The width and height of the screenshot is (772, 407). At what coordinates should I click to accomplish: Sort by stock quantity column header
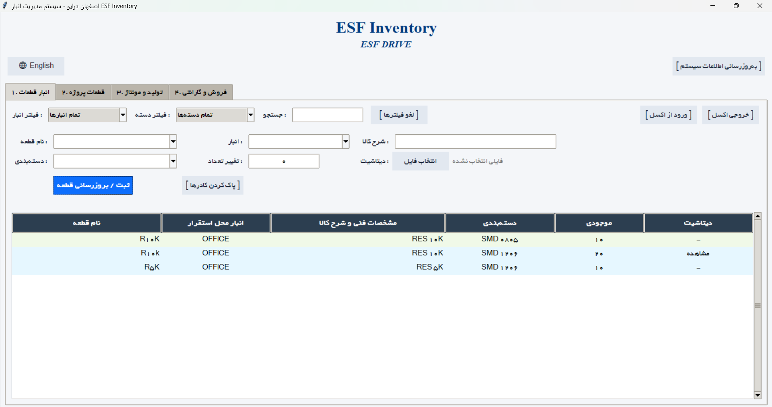point(599,223)
